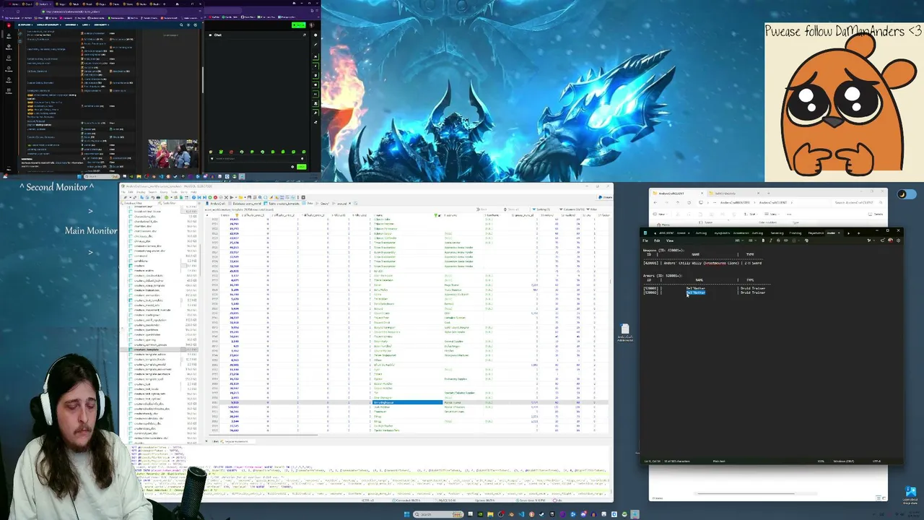Viewport: 924px width, 520px height.
Task: Toggle bold formatting in Notepad
Action: click(x=763, y=240)
